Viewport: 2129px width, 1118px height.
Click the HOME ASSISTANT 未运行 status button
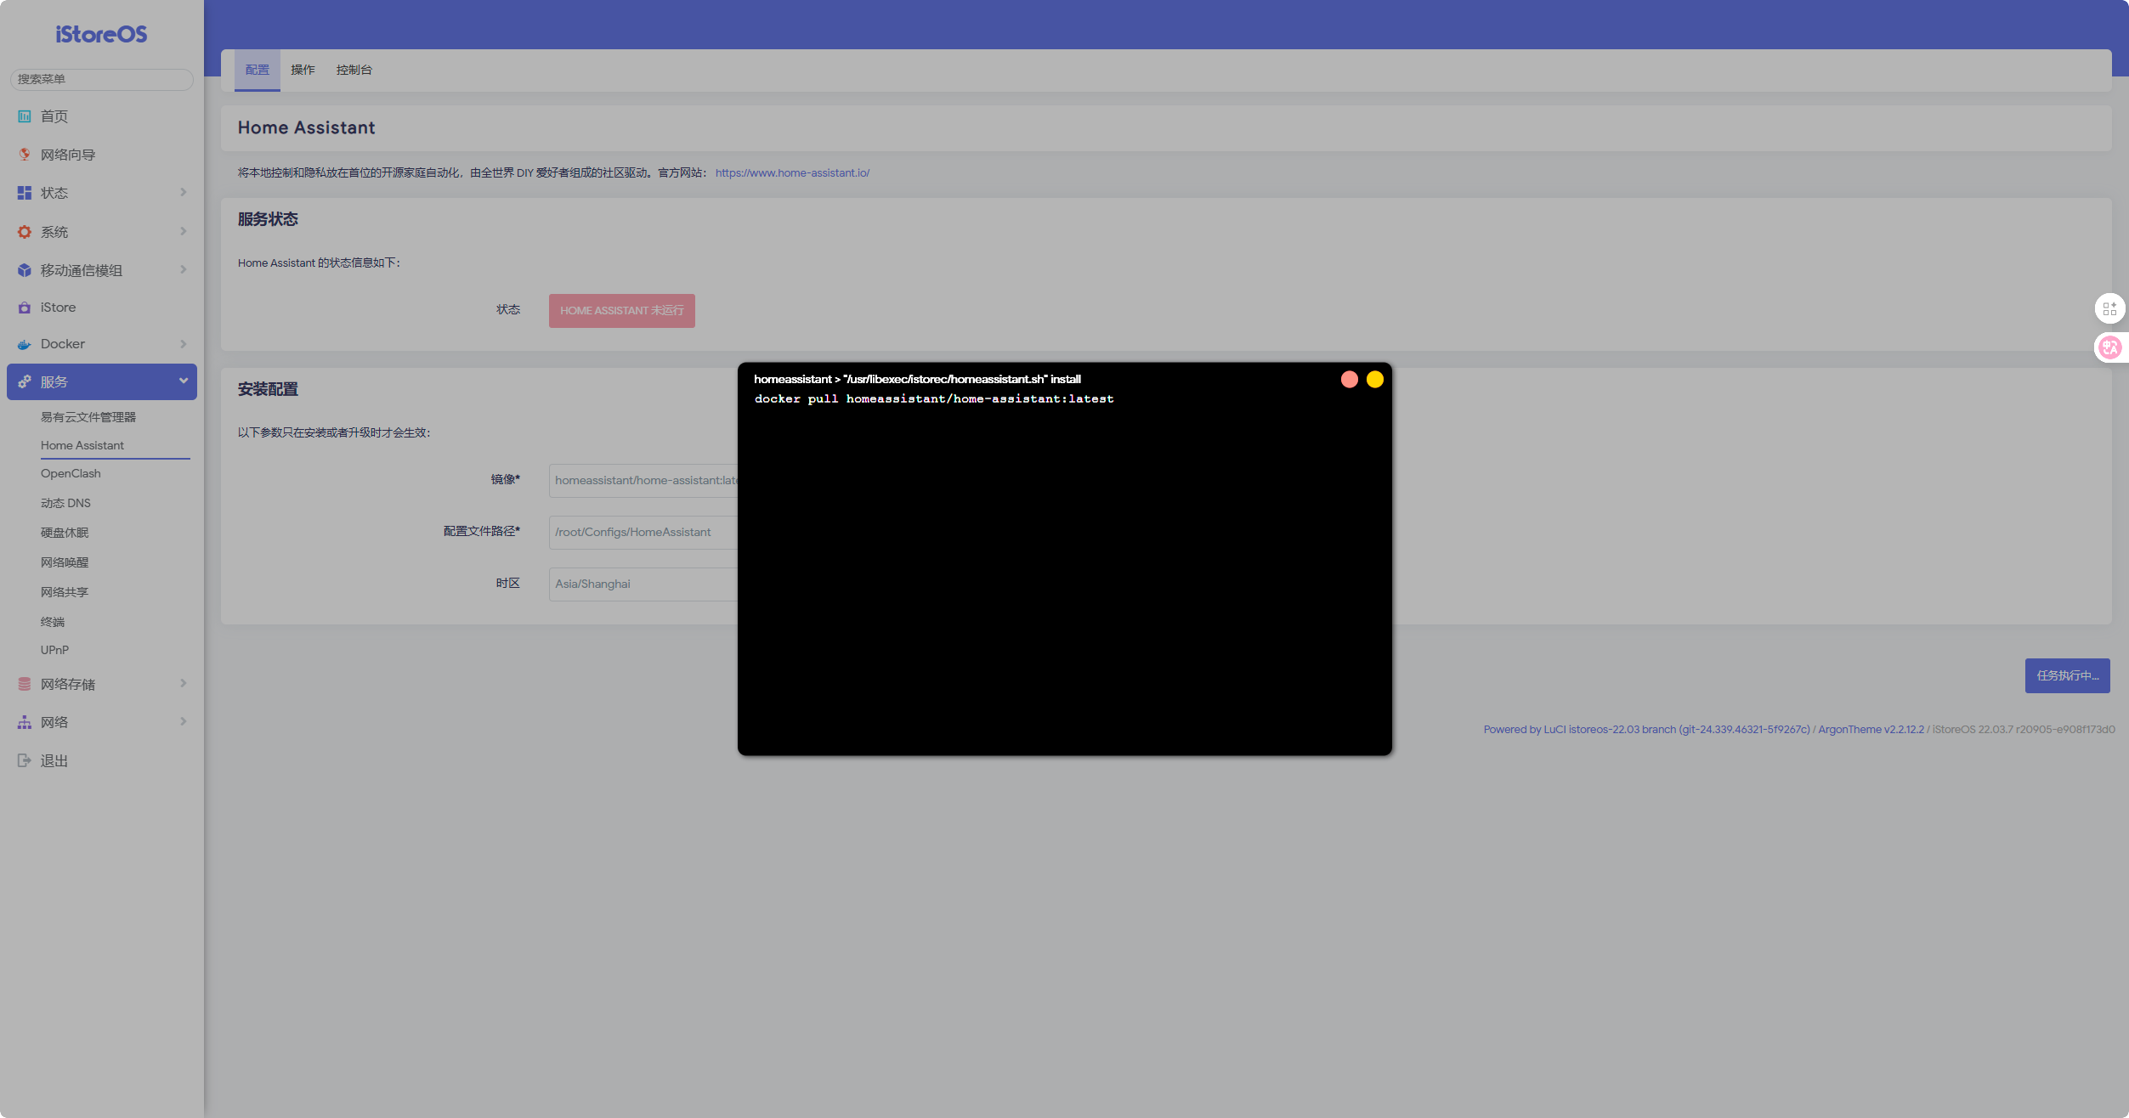point(622,311)
